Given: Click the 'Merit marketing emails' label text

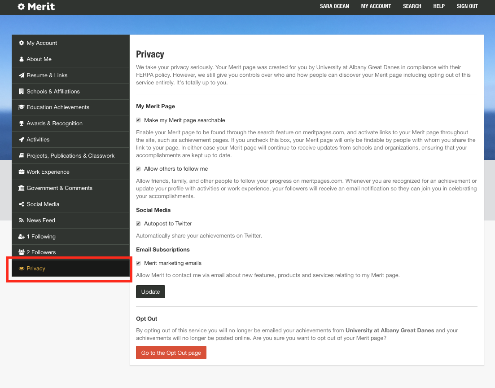Looking at the screenshot, I should pos(173,263).
